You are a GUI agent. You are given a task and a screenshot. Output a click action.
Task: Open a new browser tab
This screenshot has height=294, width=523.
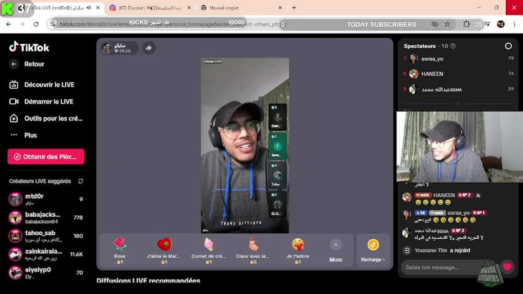click(294, 8)
